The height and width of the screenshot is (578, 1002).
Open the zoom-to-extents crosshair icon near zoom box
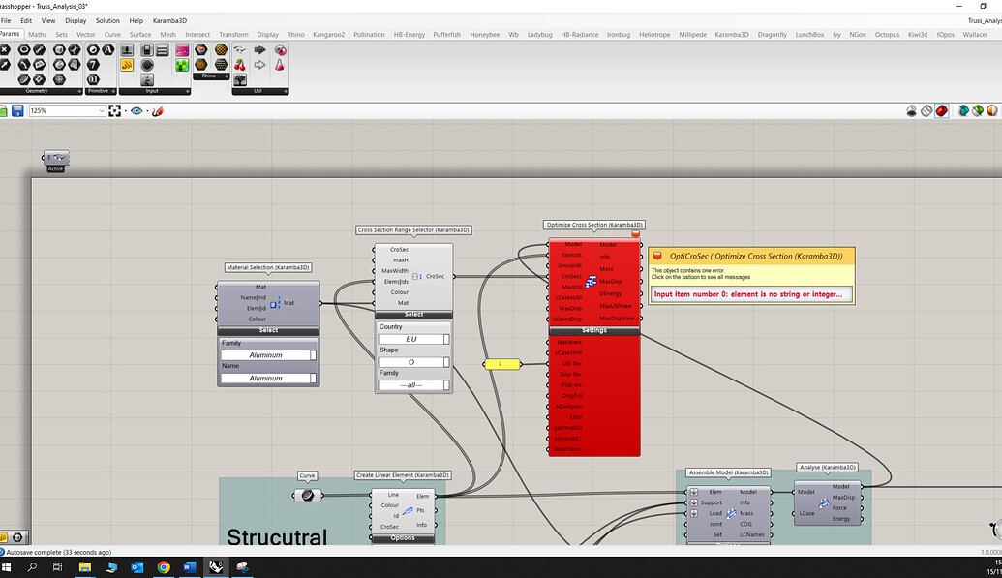point(115,110)
